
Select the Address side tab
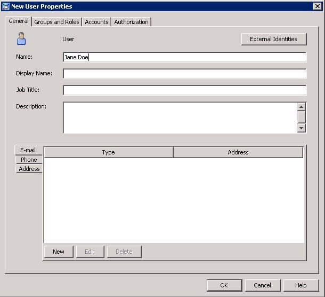pyautogui.click(x=29, y=169)
